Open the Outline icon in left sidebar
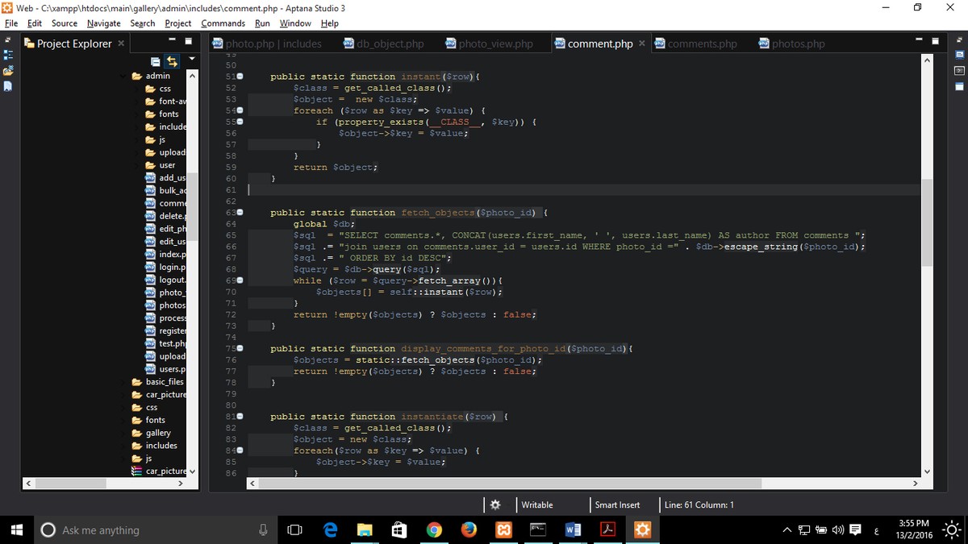Image resolution: width=968 pixels, height=544 pixels. tap(8, 55)
